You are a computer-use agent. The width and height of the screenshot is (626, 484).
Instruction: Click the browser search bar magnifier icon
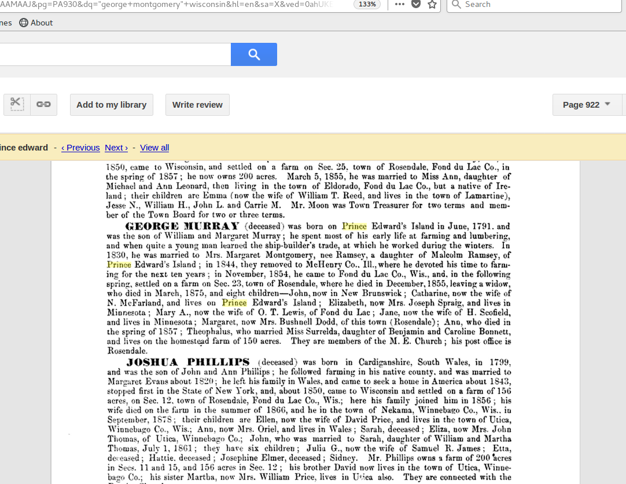tap(456, 5)
